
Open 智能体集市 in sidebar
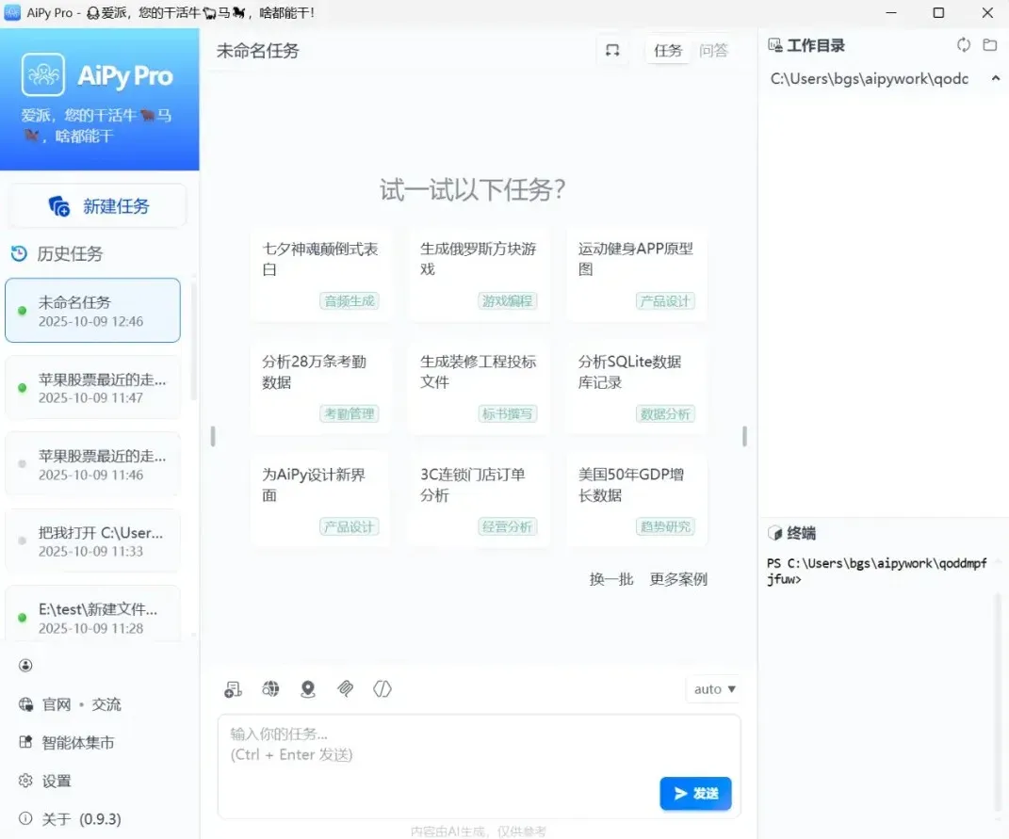[78, 743]
